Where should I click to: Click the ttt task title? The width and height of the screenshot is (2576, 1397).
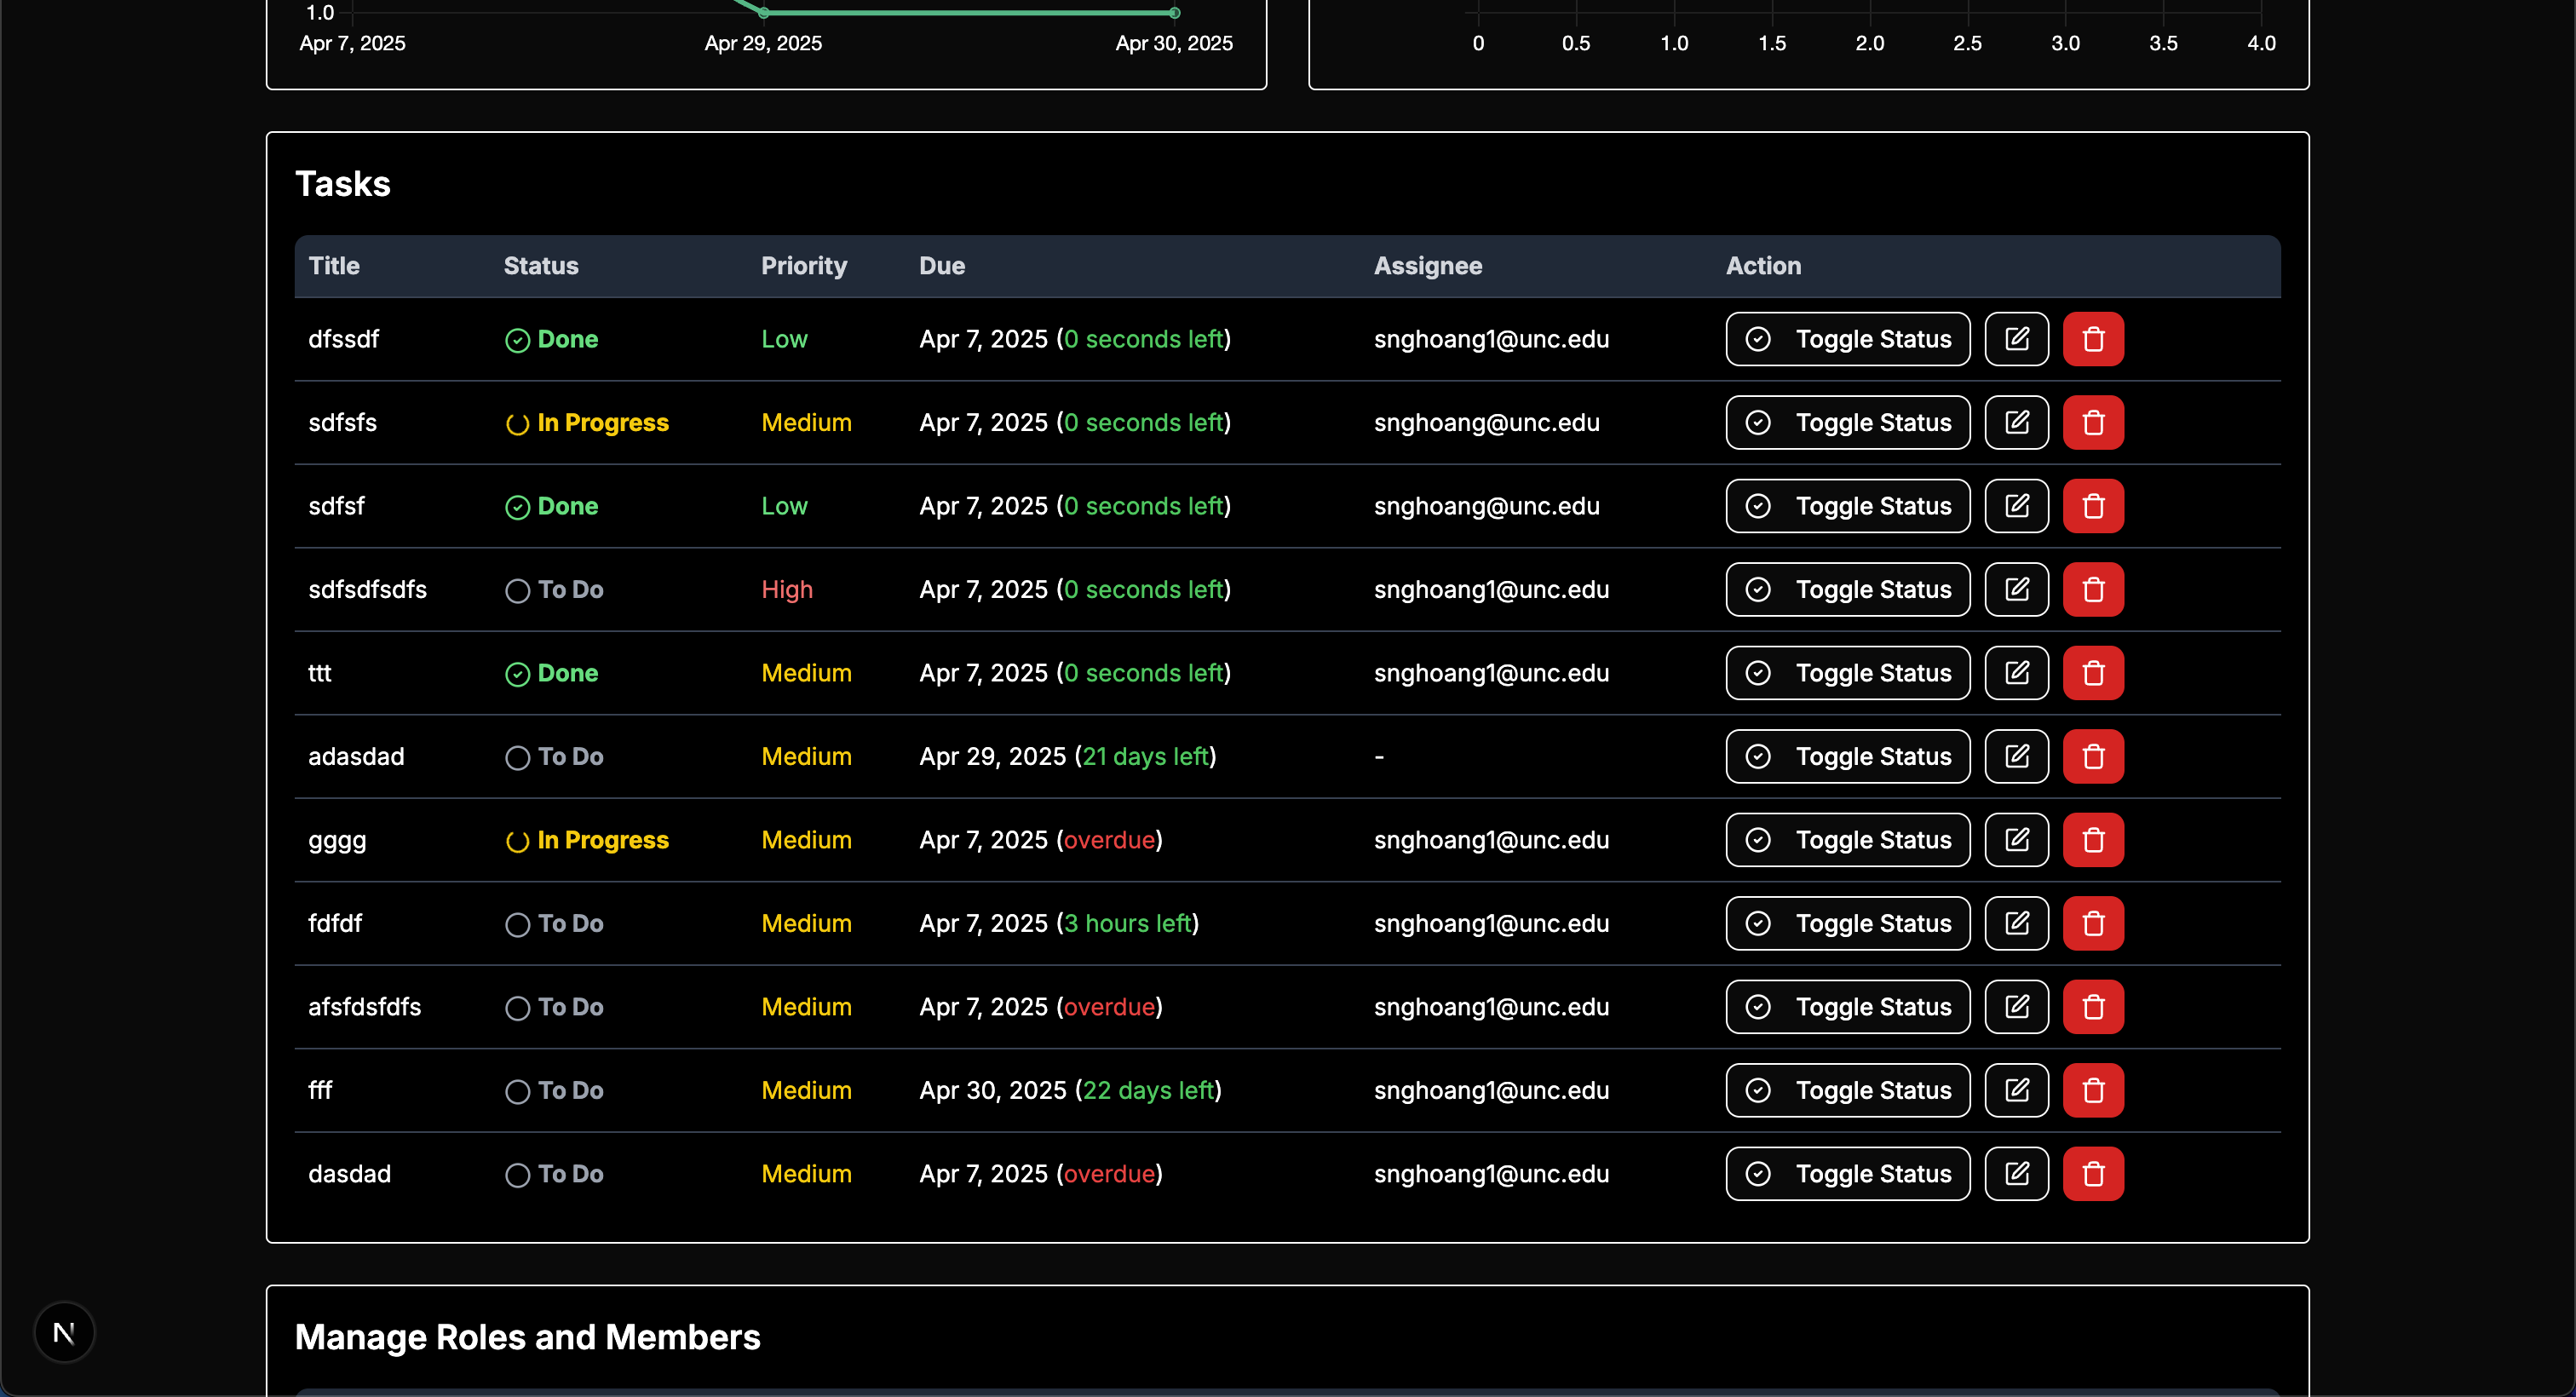(x=320, y=673)
